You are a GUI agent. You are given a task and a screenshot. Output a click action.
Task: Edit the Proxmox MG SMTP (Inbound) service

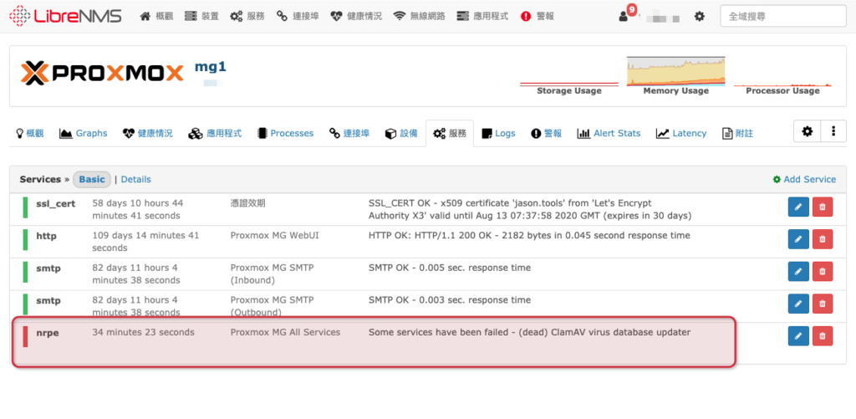point(798,272)
